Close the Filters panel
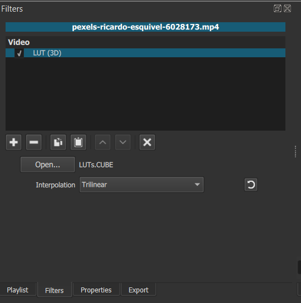The width and height of the screenshot is (301, 303). coord(288,8)
